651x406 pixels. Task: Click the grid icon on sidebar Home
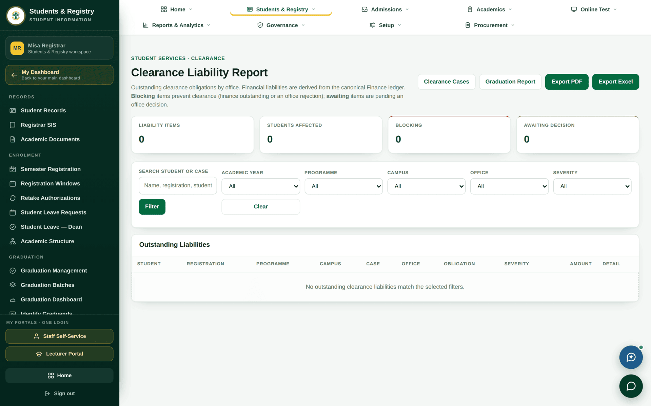[x=51, y=376]
